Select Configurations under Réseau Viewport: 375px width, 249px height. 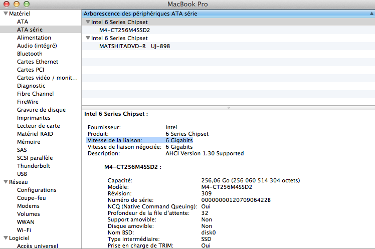tap(37, 190)
